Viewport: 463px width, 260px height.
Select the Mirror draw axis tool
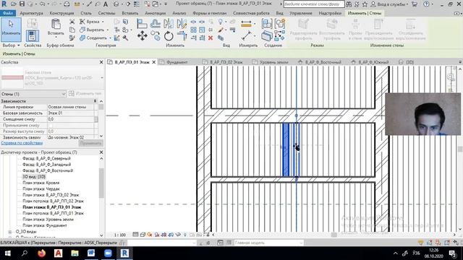(x=182, y=23)
